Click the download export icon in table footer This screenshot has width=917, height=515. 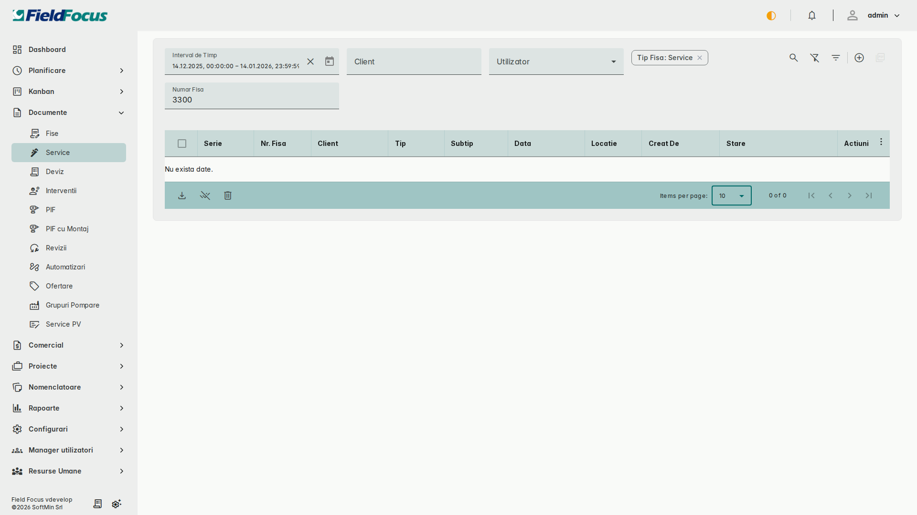182,196
